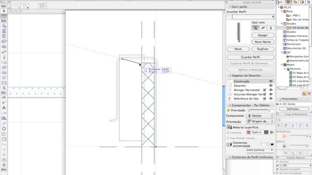Select the Uniforme radio button
Image resolution: width=312 pixels, height=175 pixels.
(x=228, y=133)
